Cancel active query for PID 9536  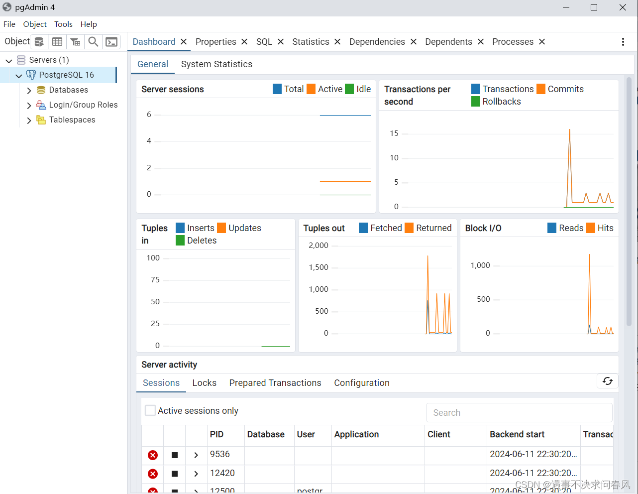click(175, 455)
